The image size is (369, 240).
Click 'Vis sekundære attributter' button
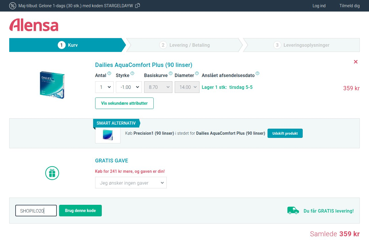pyautogui.click(x=124, y=103)
